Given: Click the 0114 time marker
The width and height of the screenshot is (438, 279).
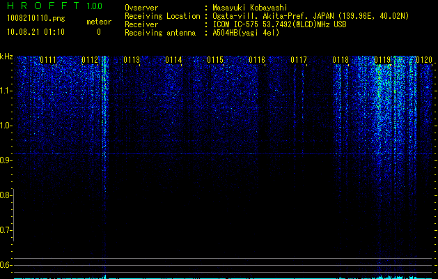Looking at the screenshot, I should point(173,60).
